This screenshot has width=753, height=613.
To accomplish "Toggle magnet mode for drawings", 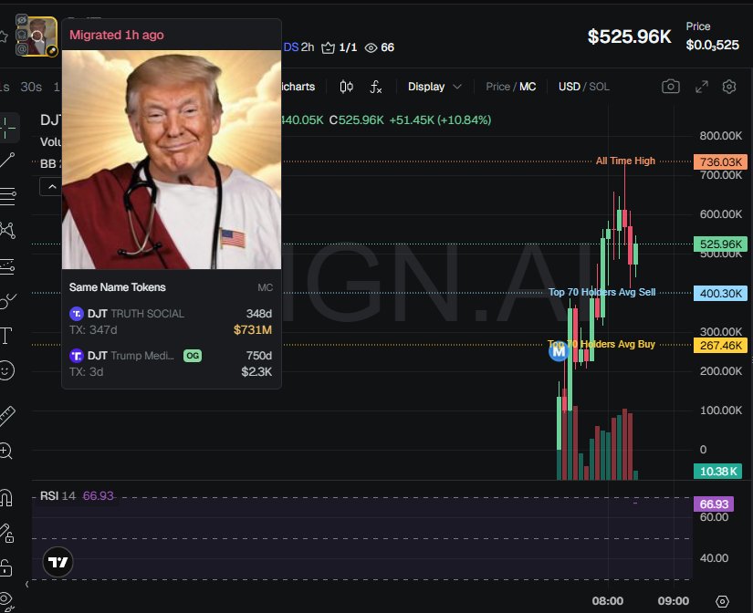I will click(x=5, y=498).
